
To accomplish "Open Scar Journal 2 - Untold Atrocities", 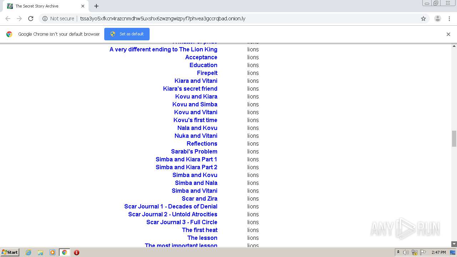I will pyautogui.click(x=172, y=214).
